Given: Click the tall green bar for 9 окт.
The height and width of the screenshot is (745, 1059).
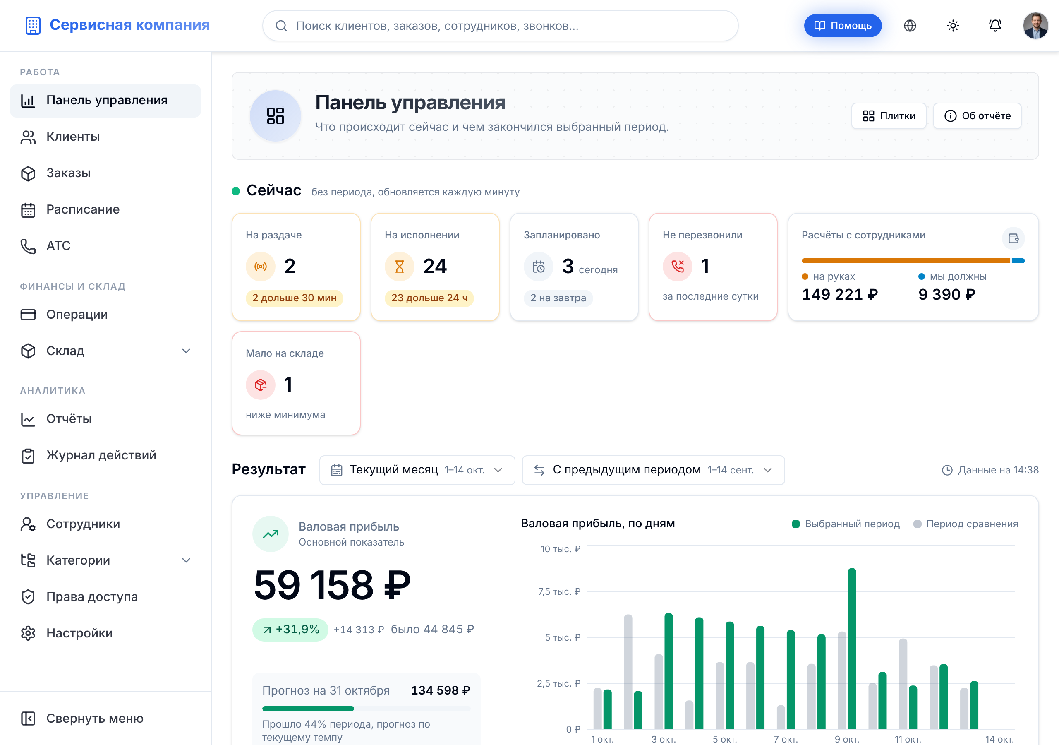Looking at the screenshot, I should click(x=851, y=649).
